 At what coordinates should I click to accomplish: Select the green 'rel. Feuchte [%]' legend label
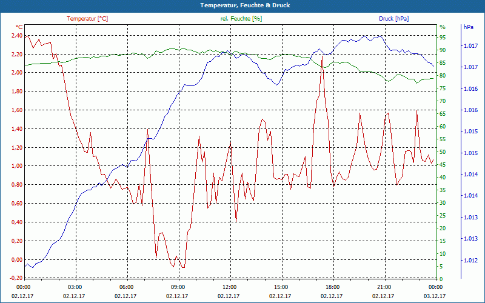tap(241, 19)
